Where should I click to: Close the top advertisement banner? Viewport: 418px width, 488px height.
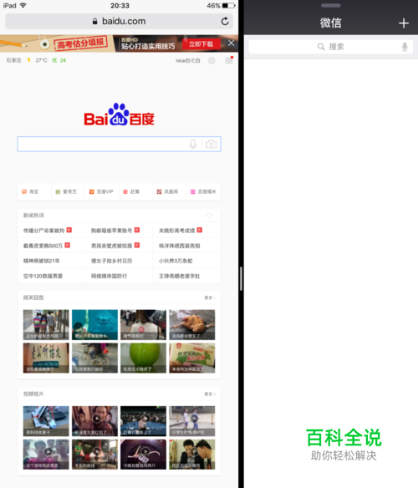pyautogui.click(x=231, y=43)
